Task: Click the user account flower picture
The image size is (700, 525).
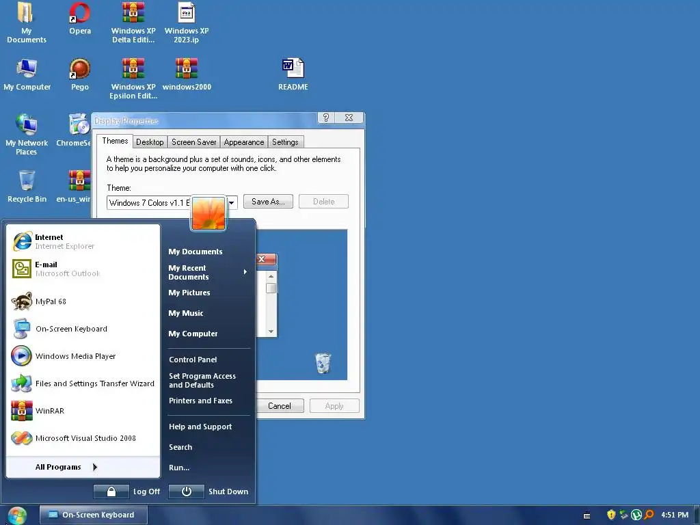Action: [208, 213]
